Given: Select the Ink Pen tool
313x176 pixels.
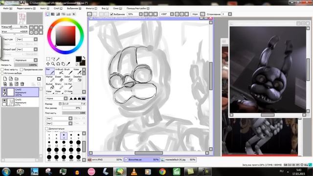Looking at the screenshot, I should 68,86.
